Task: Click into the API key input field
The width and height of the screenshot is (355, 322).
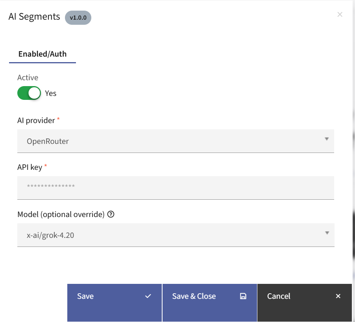Action: [x=176, y=188]
